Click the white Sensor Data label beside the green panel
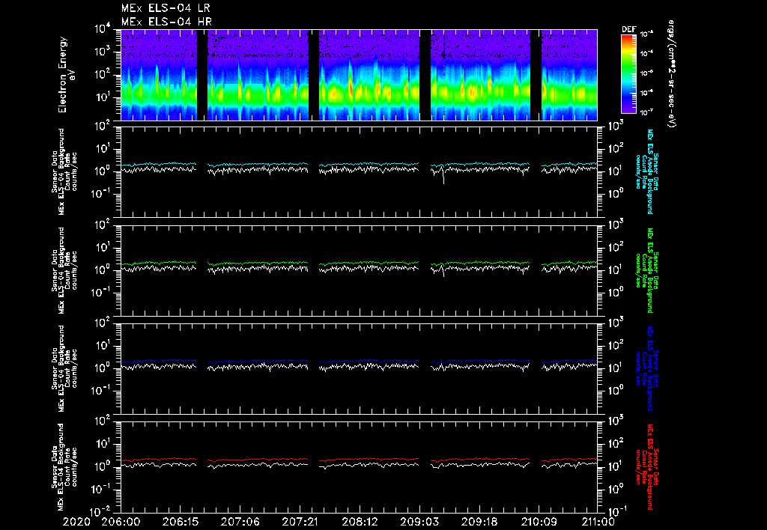Screen dimensions: 767x530 point(64,270)
